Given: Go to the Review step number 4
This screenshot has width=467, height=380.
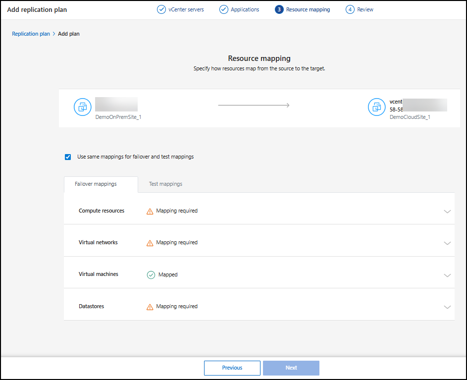Looking at the screenshot, I should (350, 9).
